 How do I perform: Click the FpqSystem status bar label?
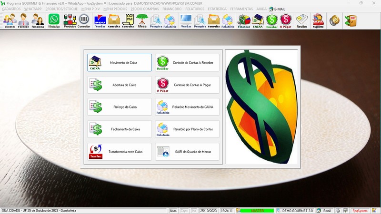[x=360, y=211]
